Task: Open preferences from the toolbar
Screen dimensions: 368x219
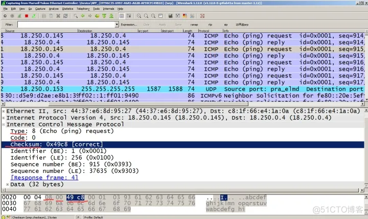Action: (192, 16)
